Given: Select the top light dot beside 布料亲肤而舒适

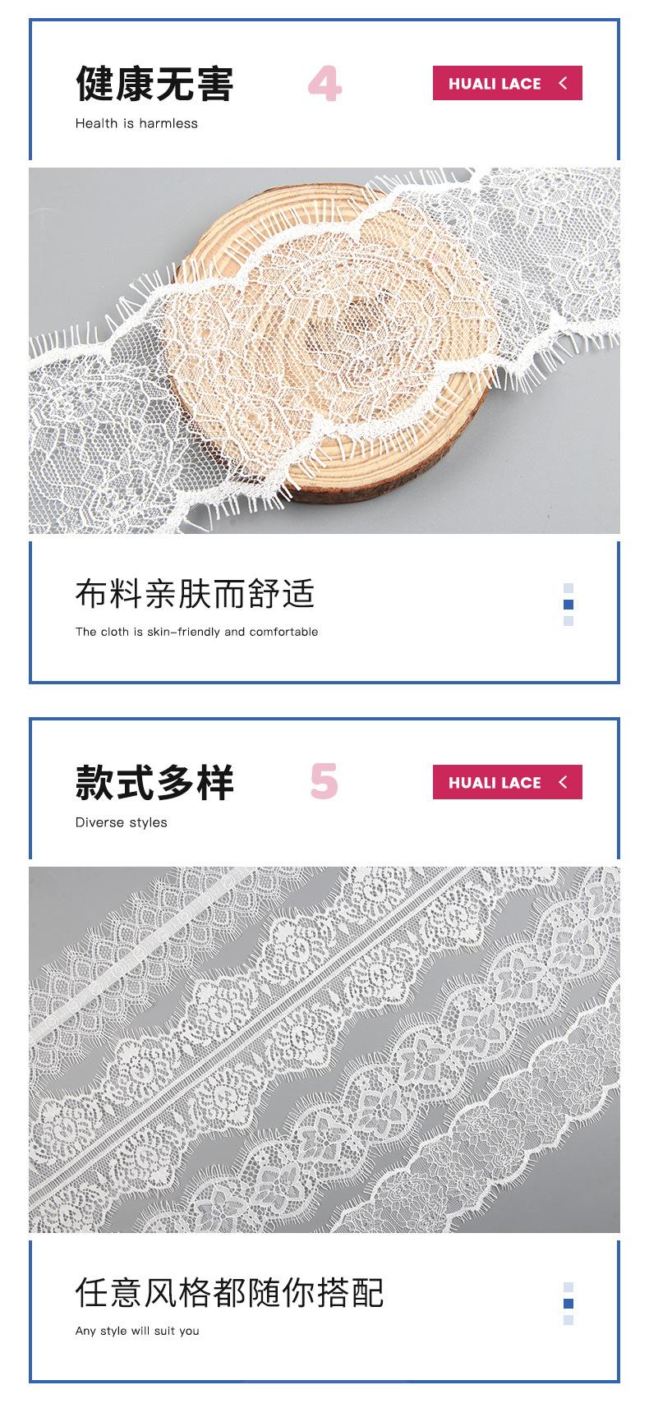Looking at the screenshot, I should coord(568,588).
